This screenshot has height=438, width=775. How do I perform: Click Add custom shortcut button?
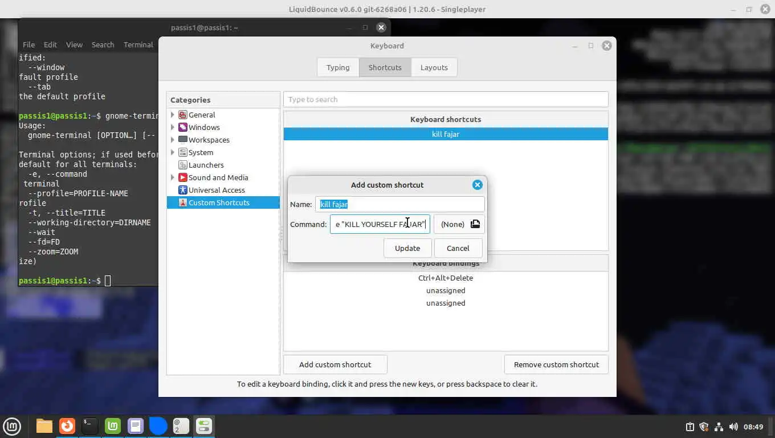pyautogui.click(x=335, y=364)
